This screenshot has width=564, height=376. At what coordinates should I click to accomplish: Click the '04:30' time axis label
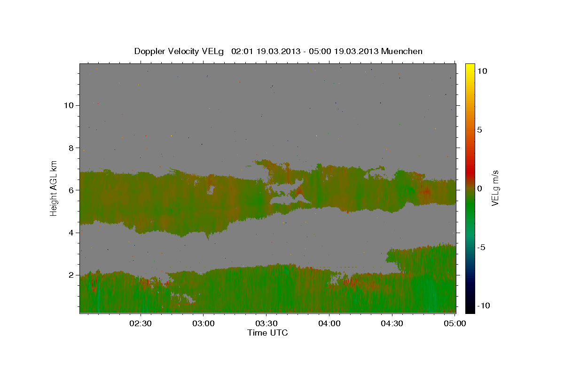[x=392, y=323]
